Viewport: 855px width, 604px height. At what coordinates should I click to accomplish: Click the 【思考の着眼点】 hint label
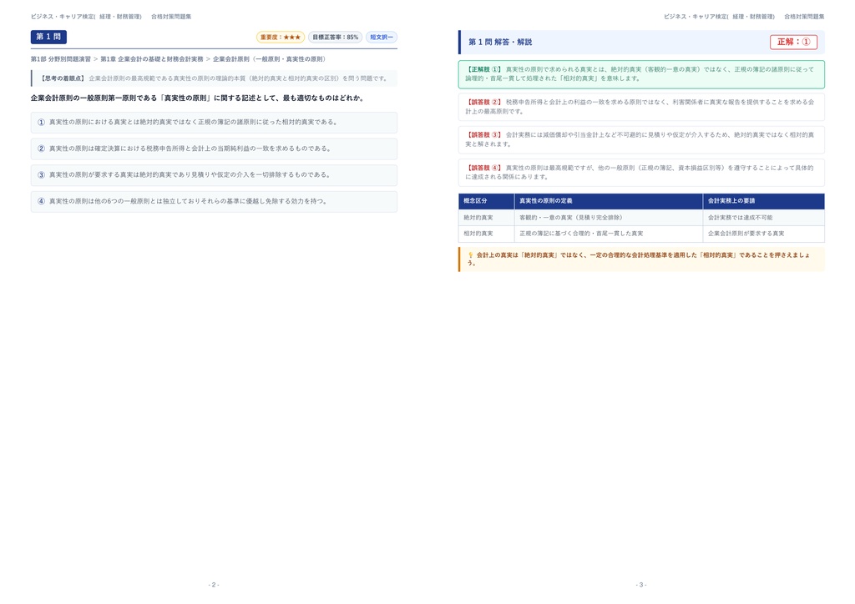[x=63, y=78]
